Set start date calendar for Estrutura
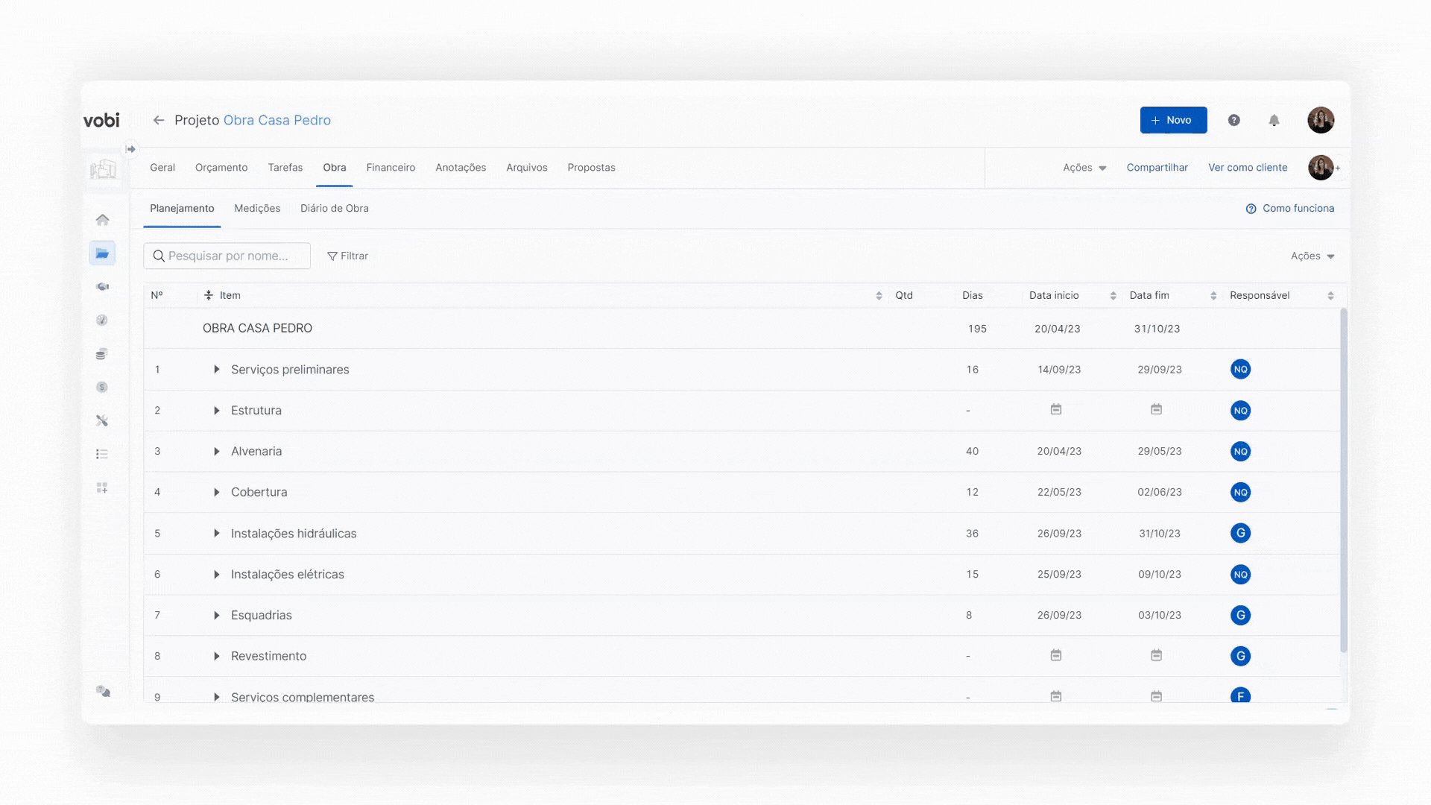 tap(1055, 409)
